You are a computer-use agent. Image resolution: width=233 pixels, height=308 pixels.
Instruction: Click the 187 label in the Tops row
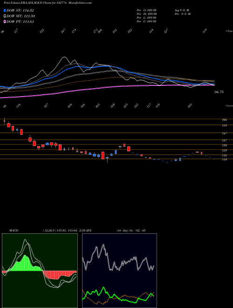click(63, 31)
